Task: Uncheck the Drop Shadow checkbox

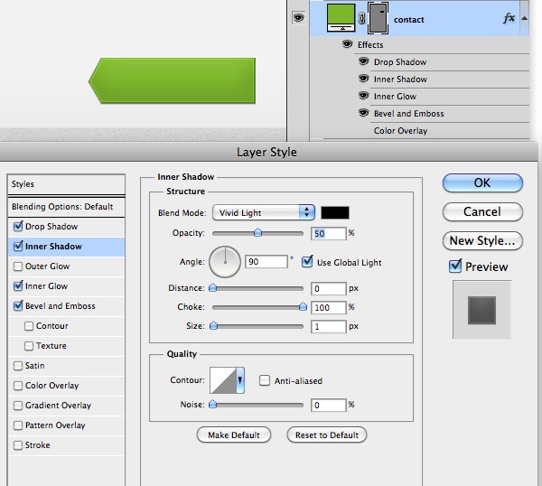Action: tap(18, 227)
